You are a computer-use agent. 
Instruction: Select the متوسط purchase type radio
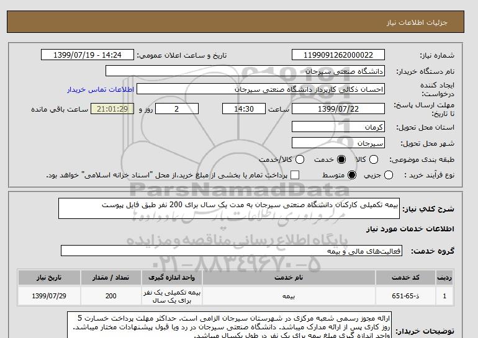[x=352, y=175]
